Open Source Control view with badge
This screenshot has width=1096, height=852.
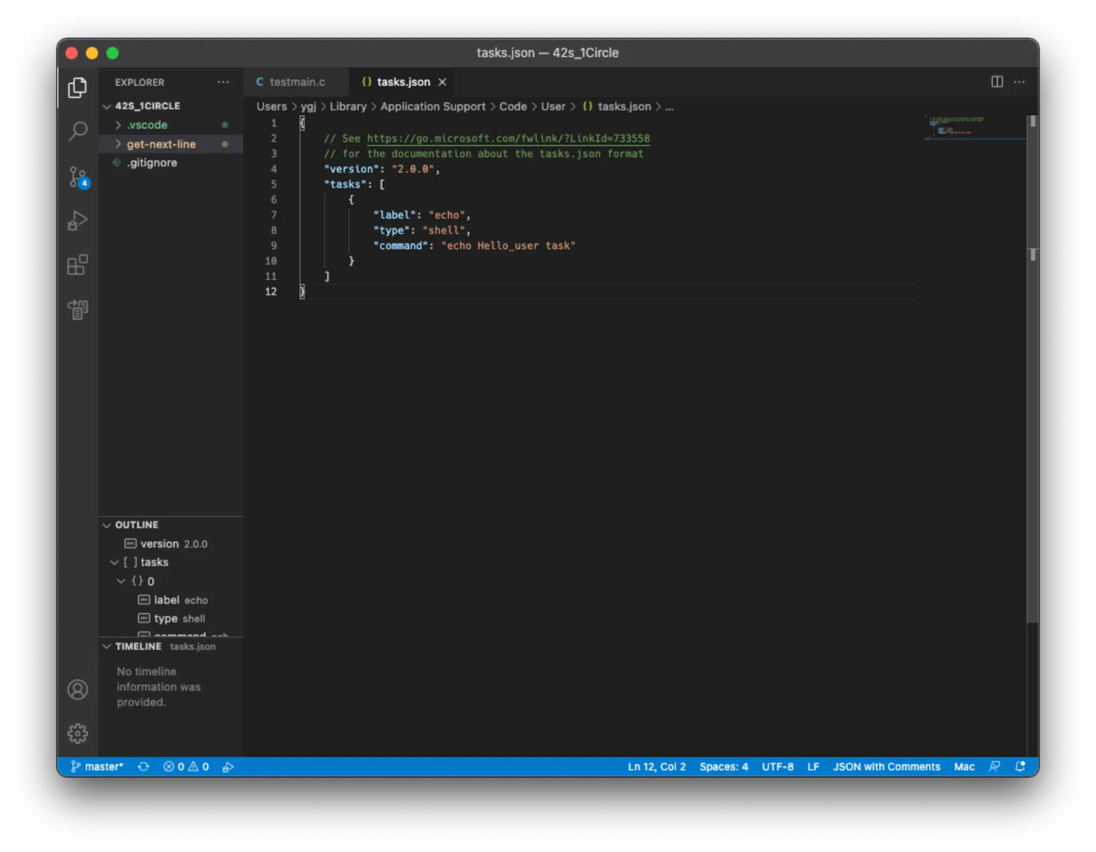(x=78, y=176)
